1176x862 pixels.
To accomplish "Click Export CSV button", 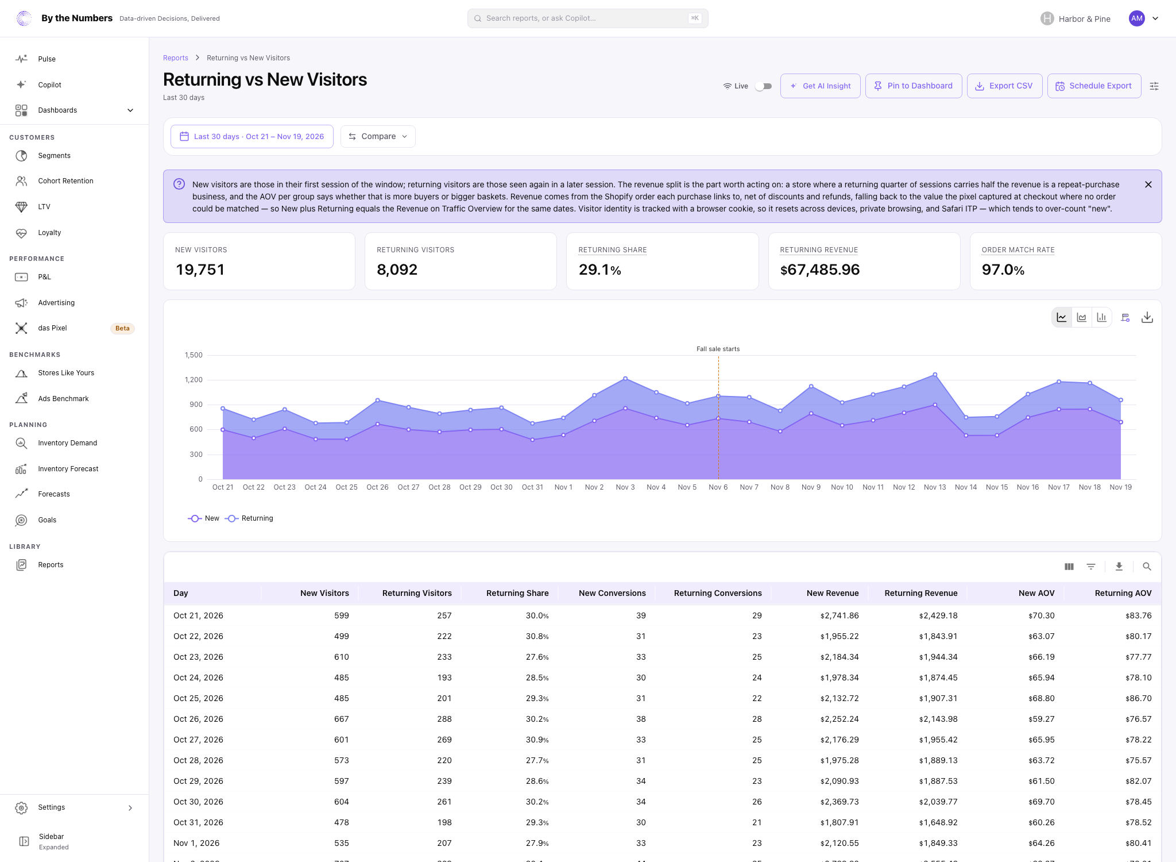I will pyautogui.click(x=1005, y=86).
